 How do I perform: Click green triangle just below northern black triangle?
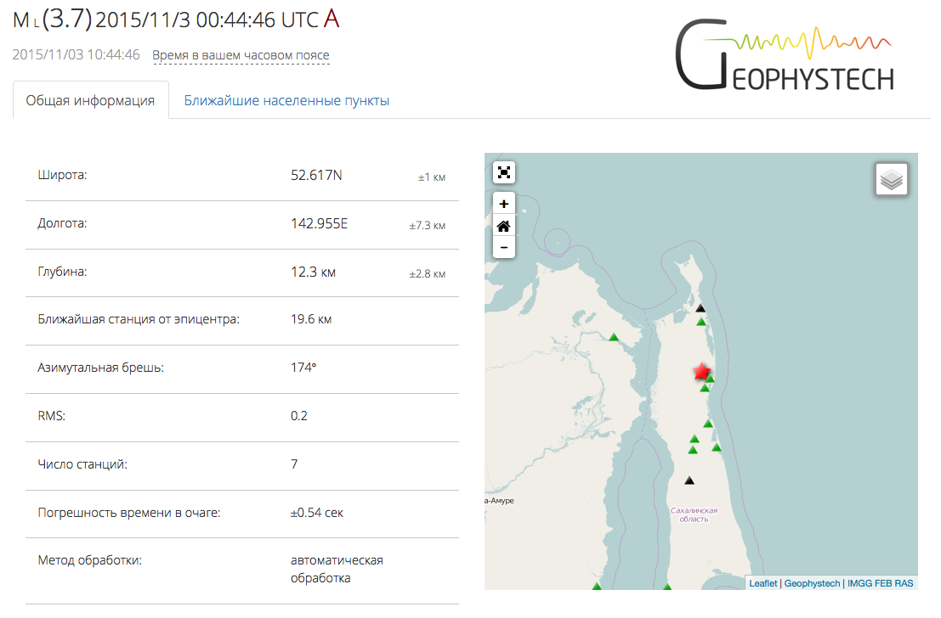pos(701,322)
